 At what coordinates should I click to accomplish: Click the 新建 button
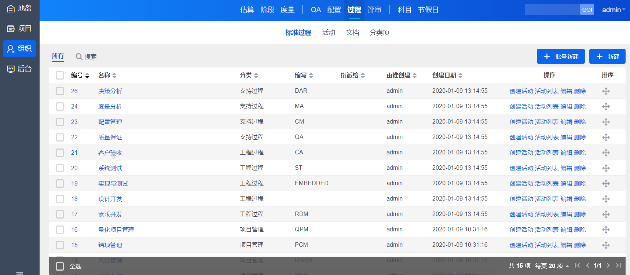point(607,56)
